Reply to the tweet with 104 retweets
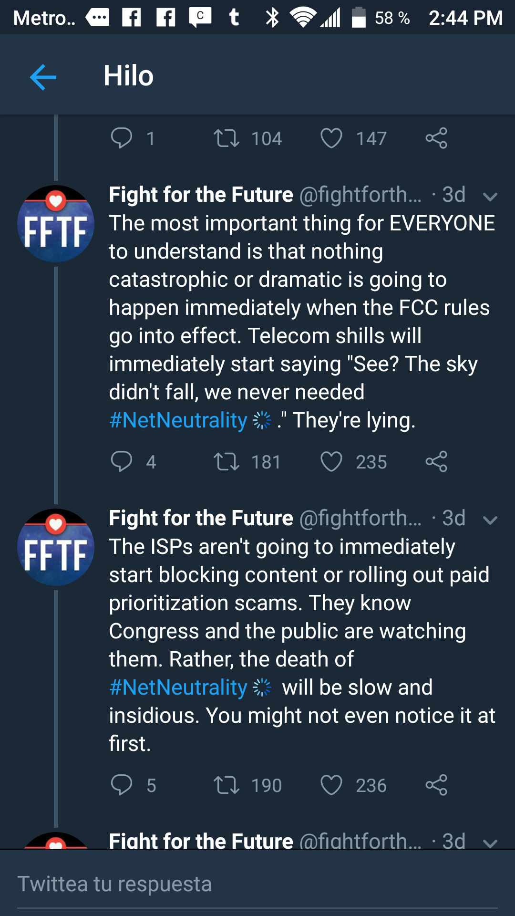The image size is (515, 916). coord(121,138)
